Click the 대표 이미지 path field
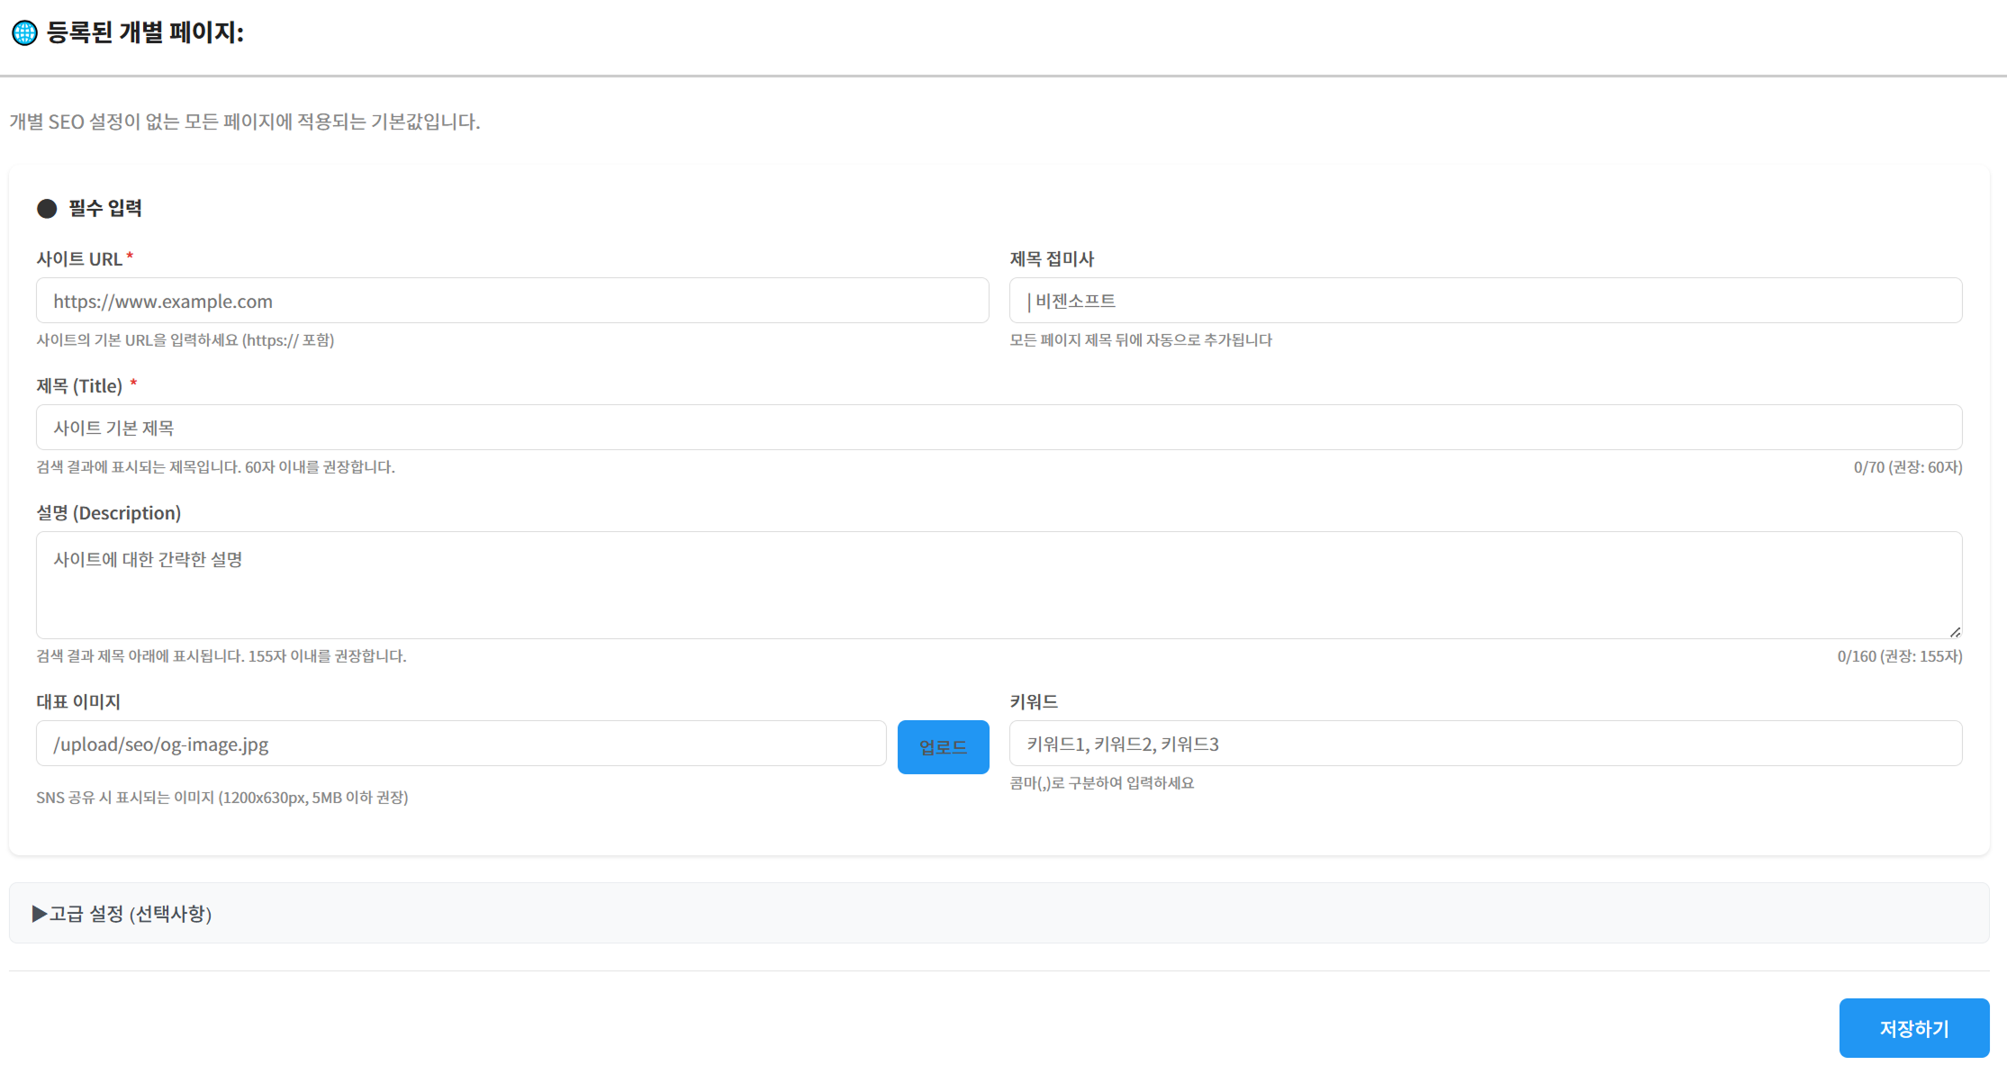Viewport: 2007px width, 1074px height. tap(461, 744)
